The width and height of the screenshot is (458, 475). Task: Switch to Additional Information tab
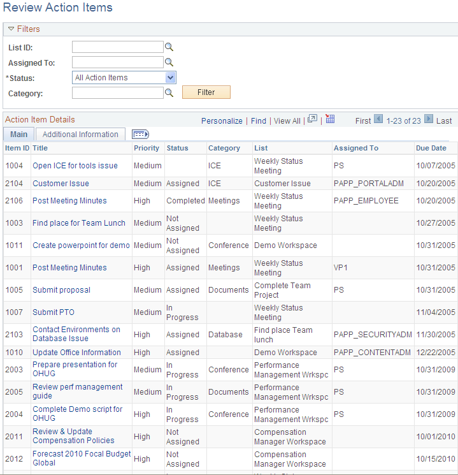coord(80,134)
